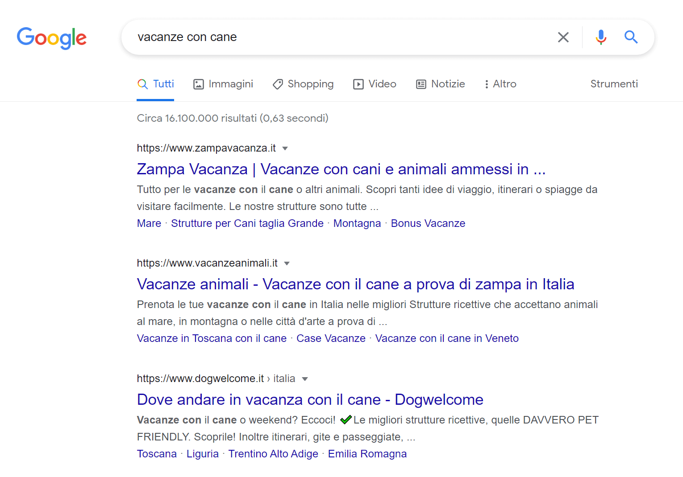683x477 pixels.
Task: Open Vacanze con il cane in Veneto
Action: [447, 338]
